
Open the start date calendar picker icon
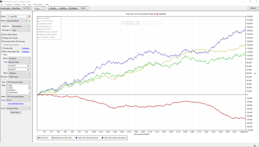(x=28, y=66)
